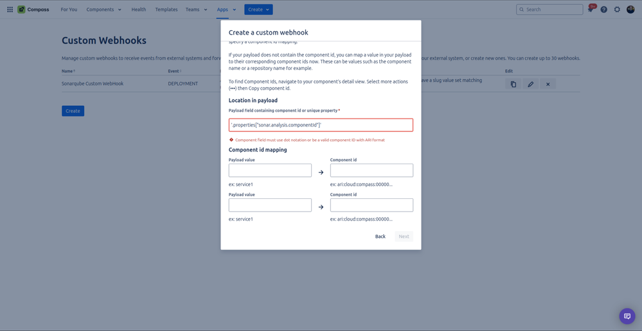
Task: Click the first Payload value input
Action: coord(270,171)
